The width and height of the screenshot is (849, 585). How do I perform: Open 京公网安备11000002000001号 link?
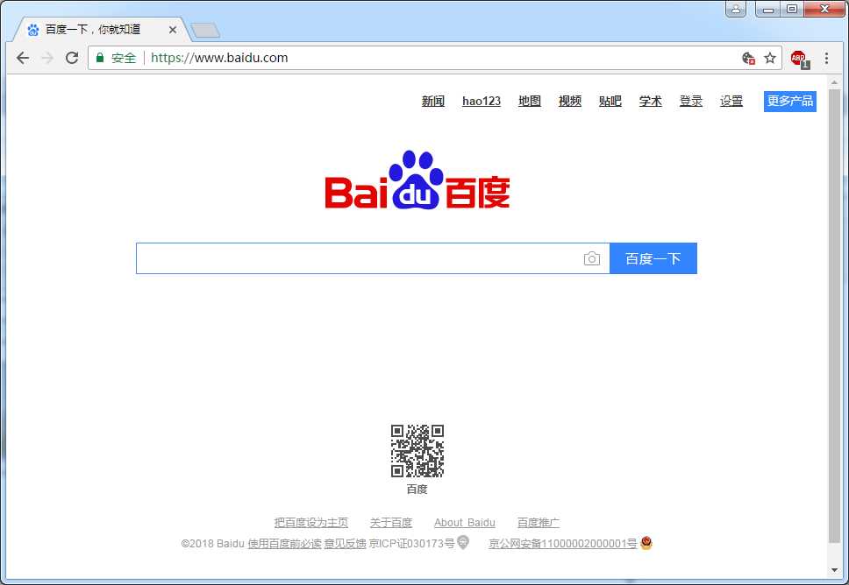coord(562,543)
